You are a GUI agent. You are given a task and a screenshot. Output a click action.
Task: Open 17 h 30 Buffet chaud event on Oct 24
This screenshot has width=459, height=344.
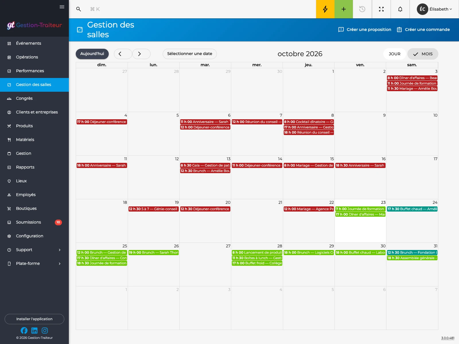pyautogui.click(x=412, y=209)
